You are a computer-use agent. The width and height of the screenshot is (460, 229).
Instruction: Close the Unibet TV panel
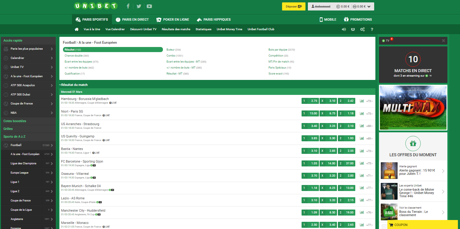[443, 40]
